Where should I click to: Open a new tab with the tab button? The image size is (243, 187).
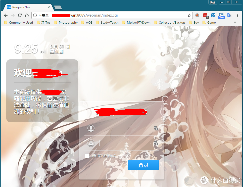point(58,7)
